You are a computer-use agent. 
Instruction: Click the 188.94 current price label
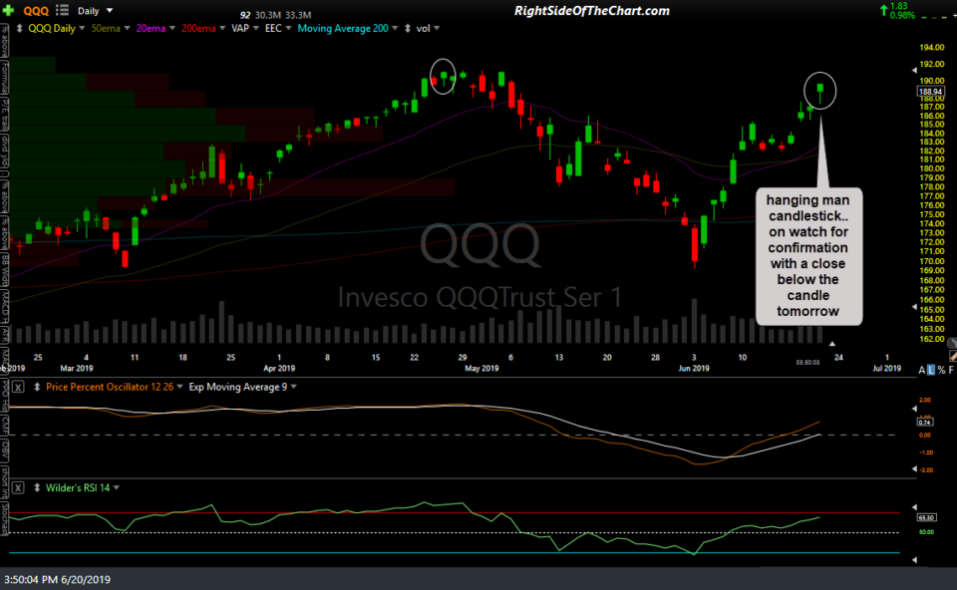(x=929, y=90)
